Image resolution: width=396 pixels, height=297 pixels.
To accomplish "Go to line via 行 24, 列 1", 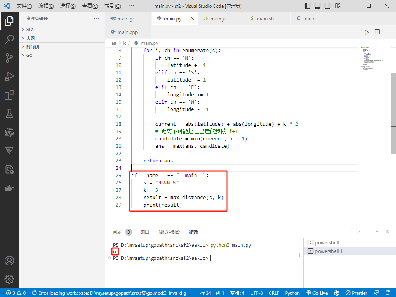I will tap(212, 293).
